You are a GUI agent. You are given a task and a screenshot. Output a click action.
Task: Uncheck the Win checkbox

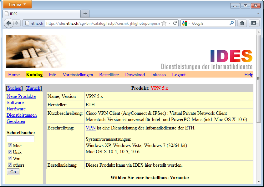click(10, 158)
